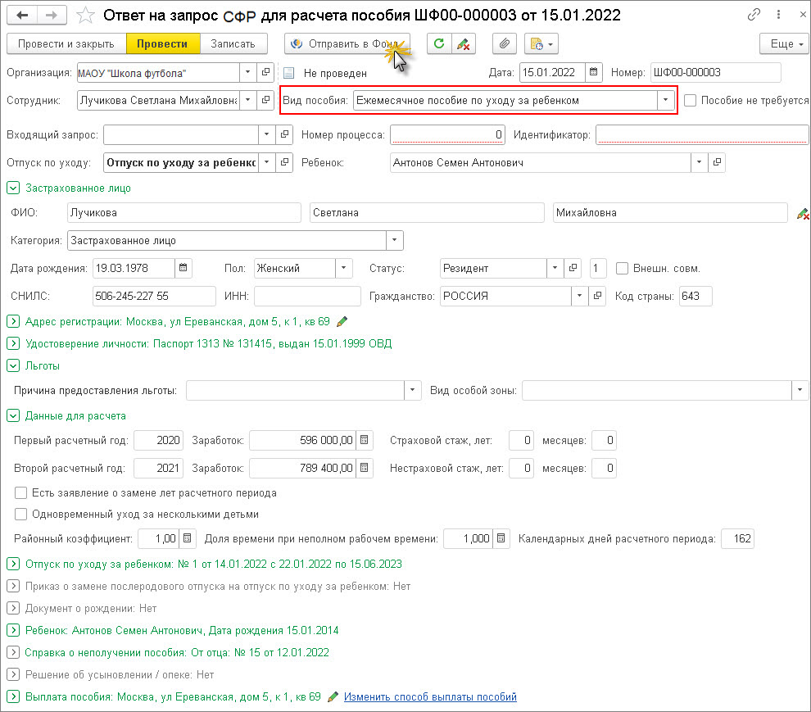811x712 pixels.
Task: Click Календарных дней расчетного периода value 162
Action: pyautogui.click(x=737, y=538)
